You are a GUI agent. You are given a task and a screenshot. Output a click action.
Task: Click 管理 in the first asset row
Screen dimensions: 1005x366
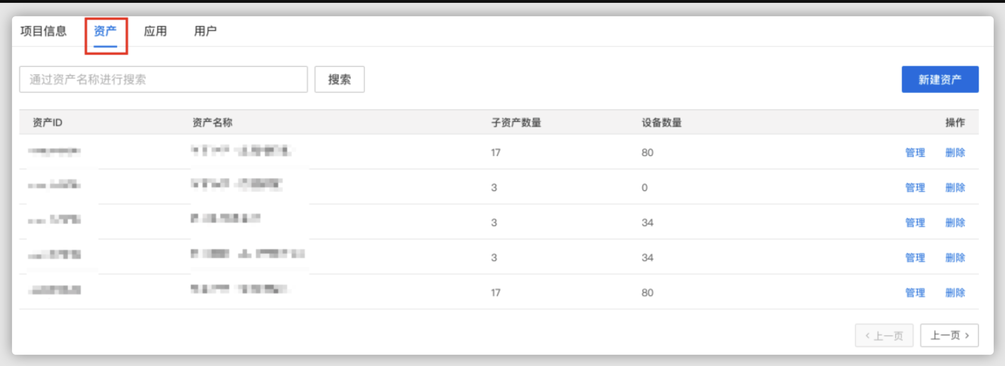[914, 152]
